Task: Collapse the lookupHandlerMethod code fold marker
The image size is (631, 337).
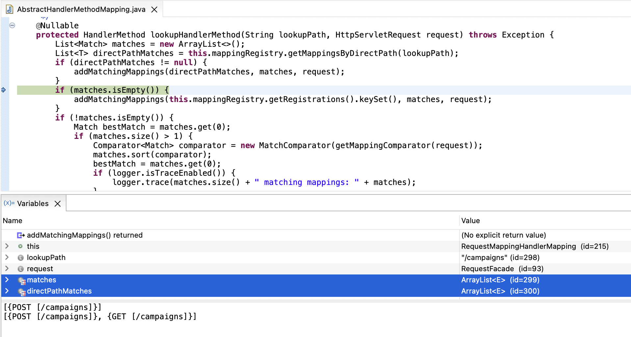Action: (12, 25)
